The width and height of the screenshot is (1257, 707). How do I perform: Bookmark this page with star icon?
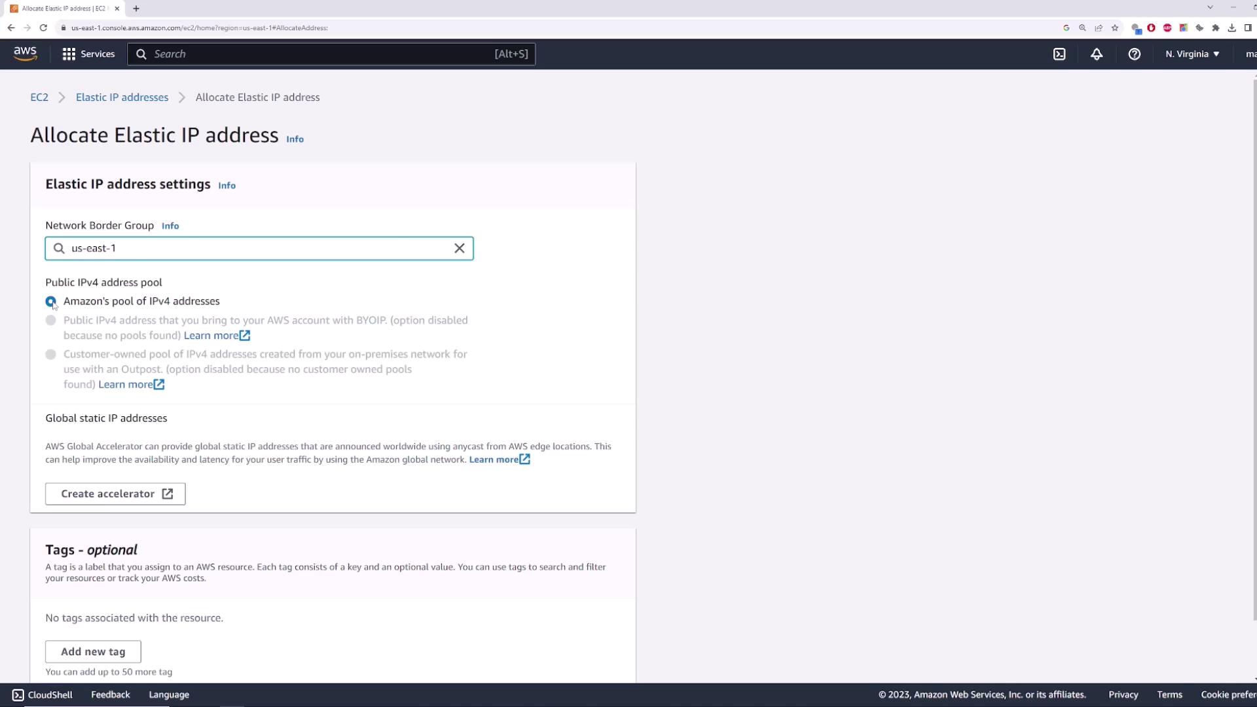[1115, 27]
